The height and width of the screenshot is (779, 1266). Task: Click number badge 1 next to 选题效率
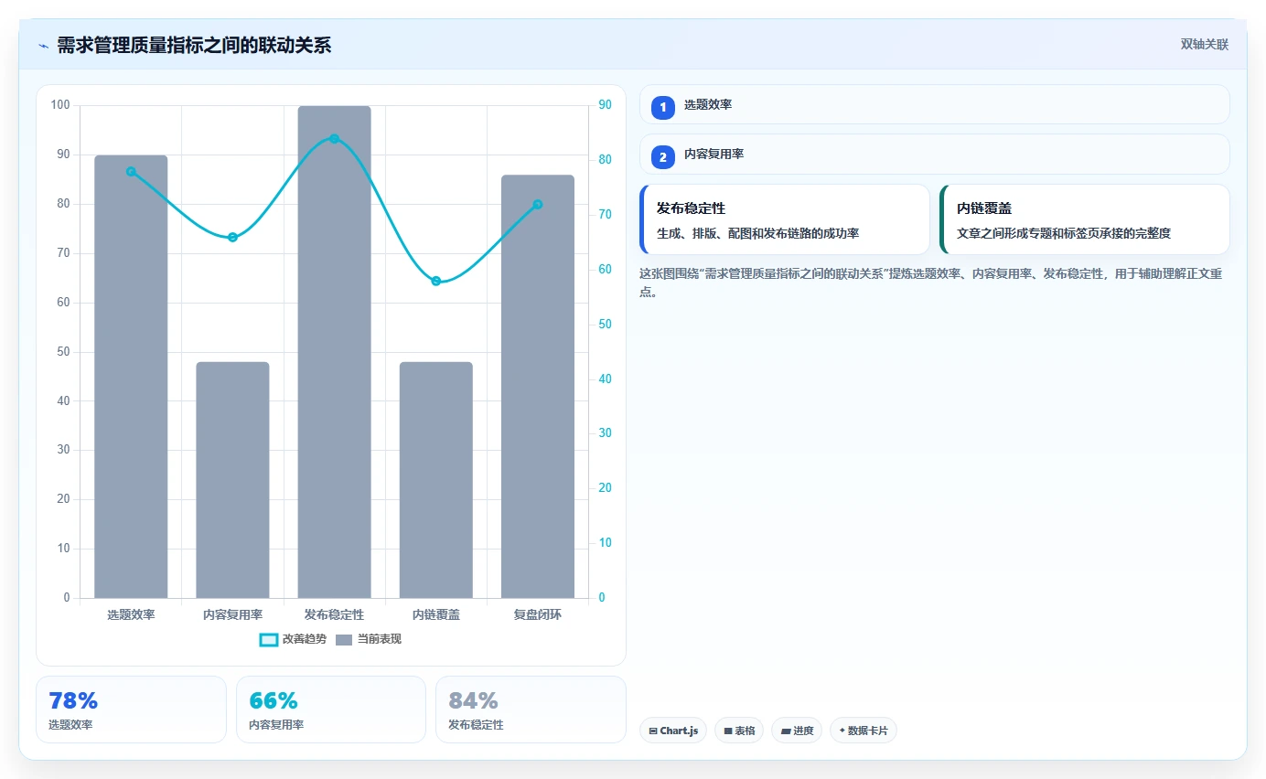coord(663,106)
